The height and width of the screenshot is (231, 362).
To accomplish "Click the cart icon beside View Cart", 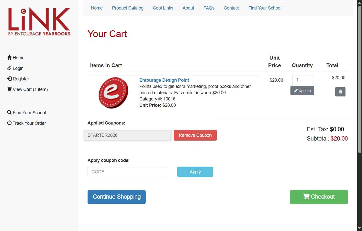I will click(10, 89).
